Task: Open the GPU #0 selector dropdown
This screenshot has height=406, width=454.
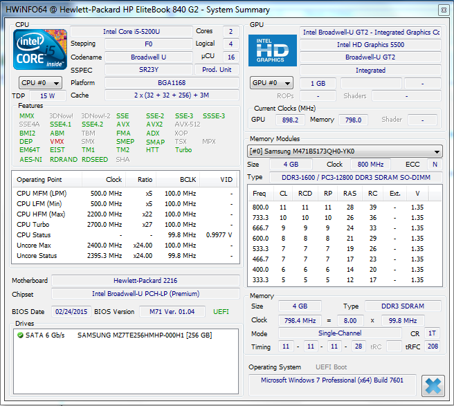Action: point(271,83)
